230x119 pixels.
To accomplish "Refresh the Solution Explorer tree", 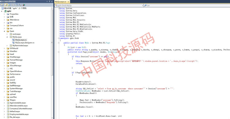I will [9, 5].
